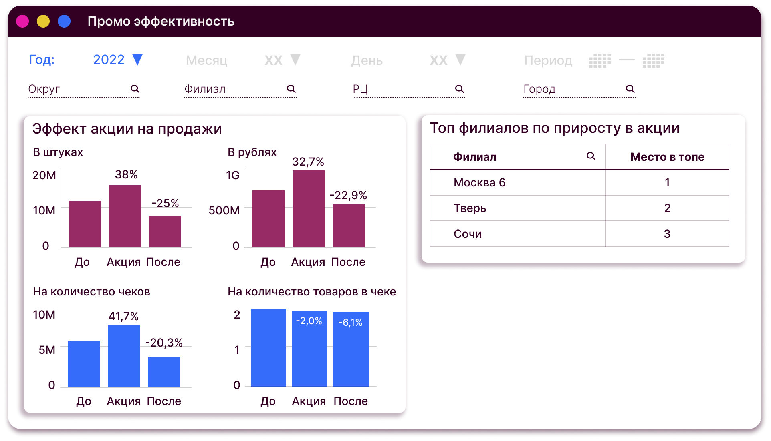Open the period start date calendar icon

pos(599,60)
